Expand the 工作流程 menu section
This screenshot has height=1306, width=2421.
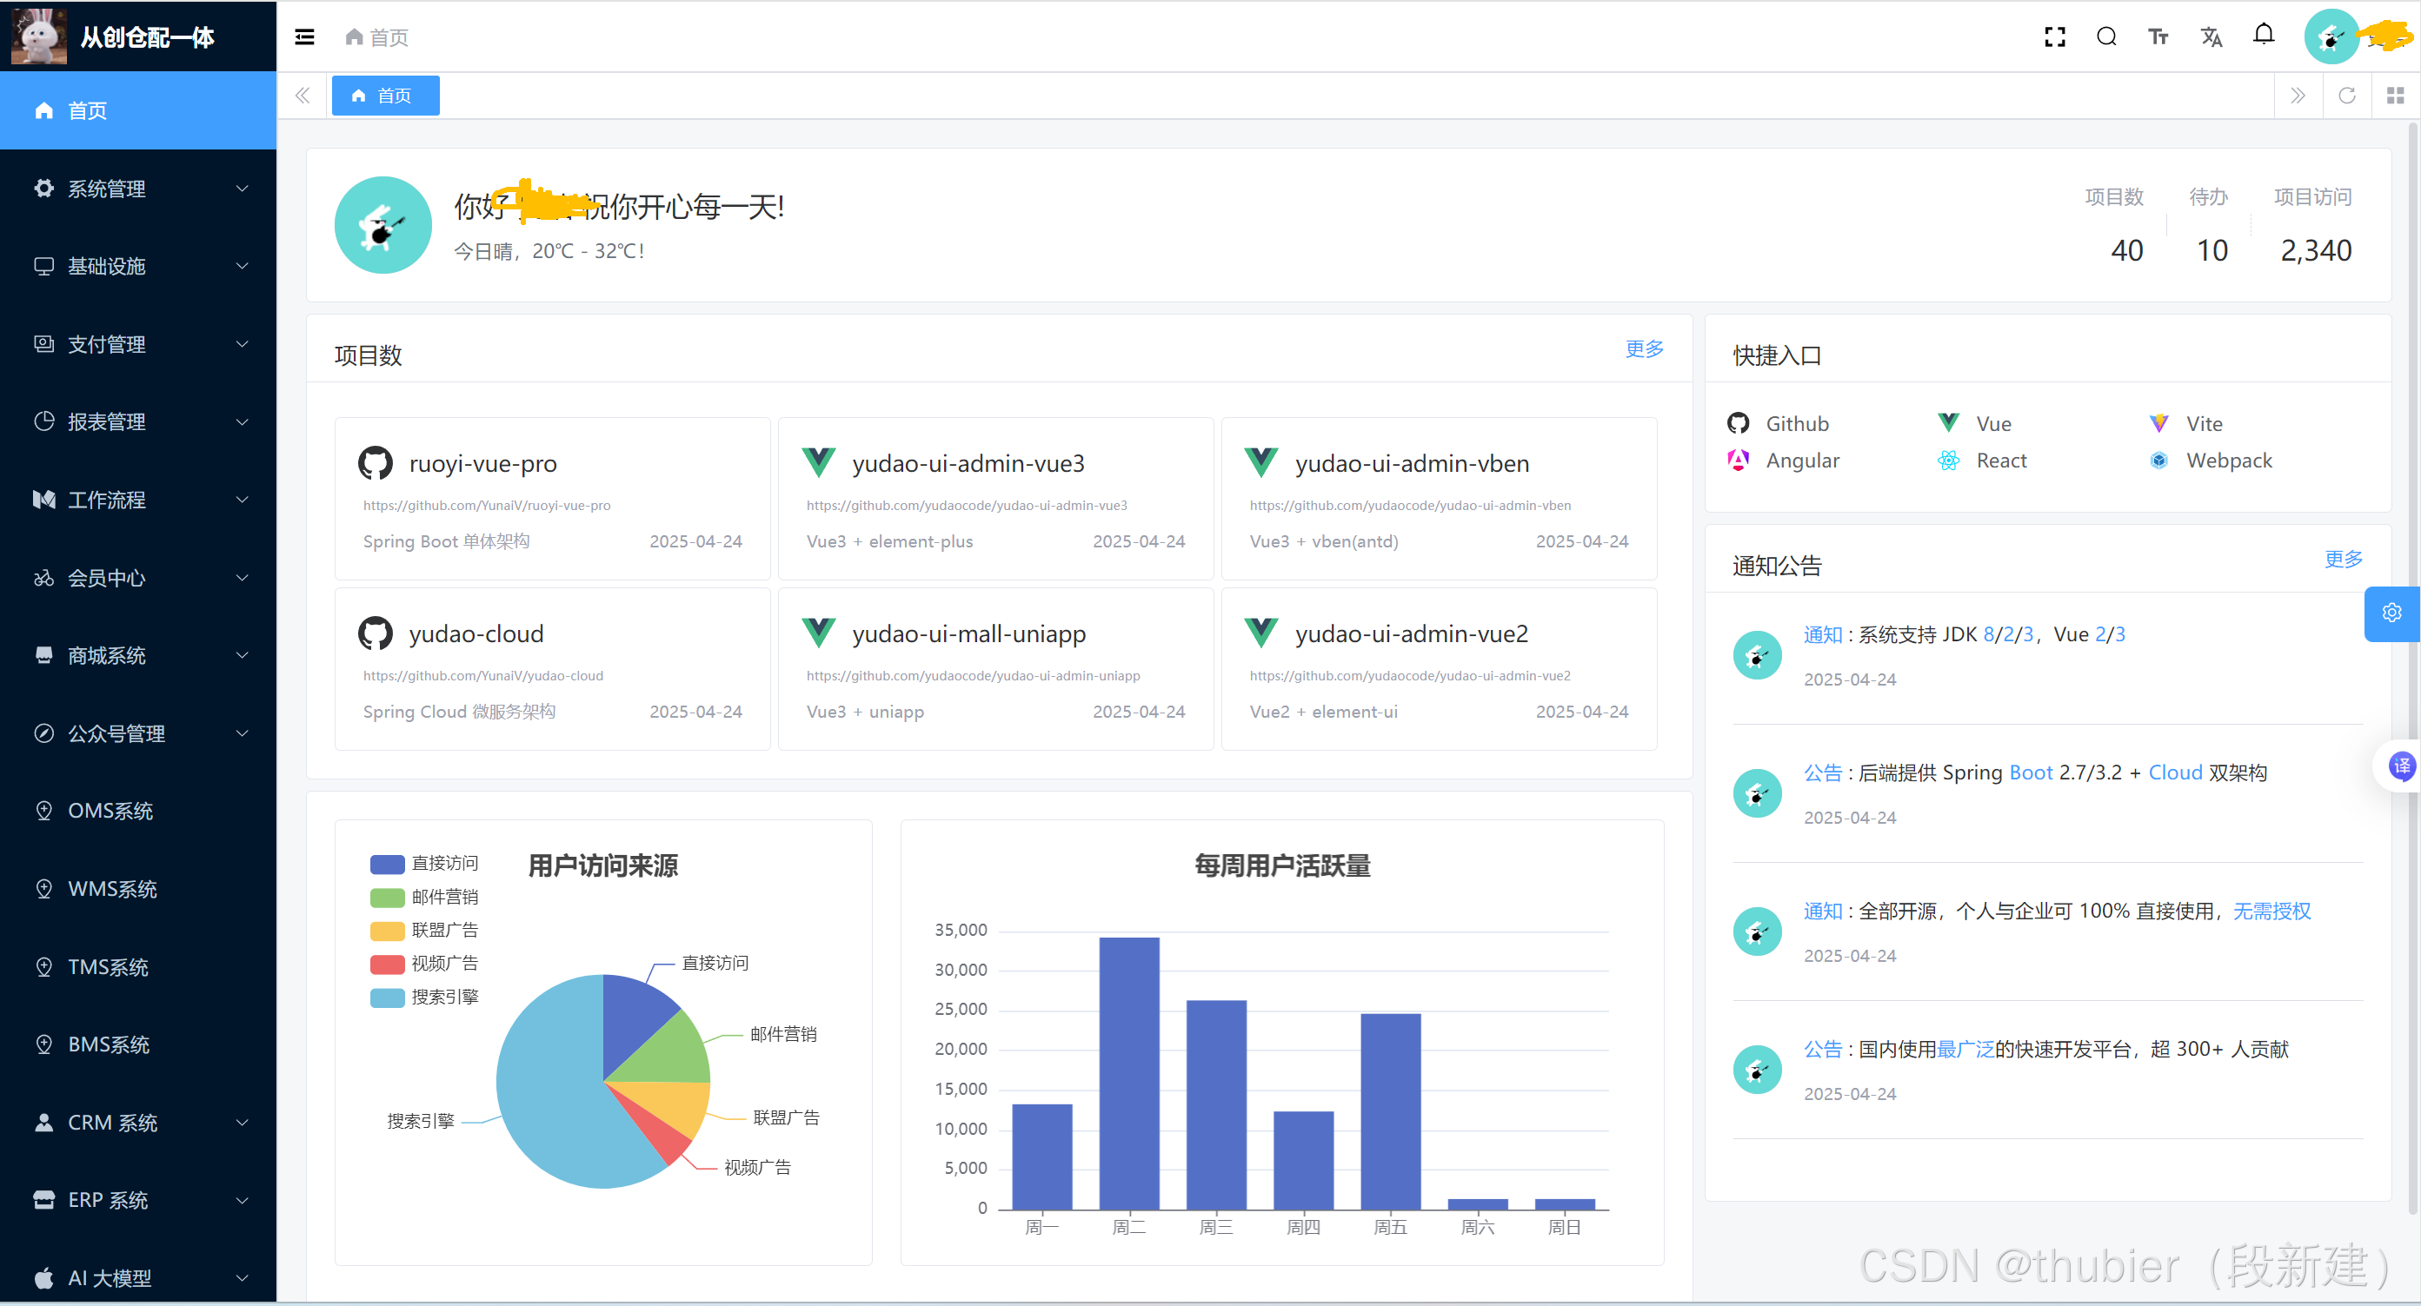click(138, 500)
